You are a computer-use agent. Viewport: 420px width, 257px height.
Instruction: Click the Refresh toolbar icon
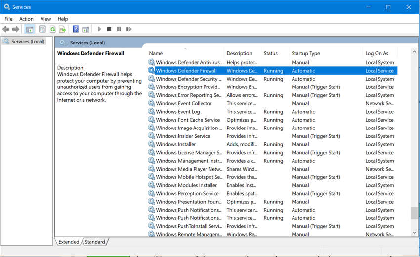(52, 29)
